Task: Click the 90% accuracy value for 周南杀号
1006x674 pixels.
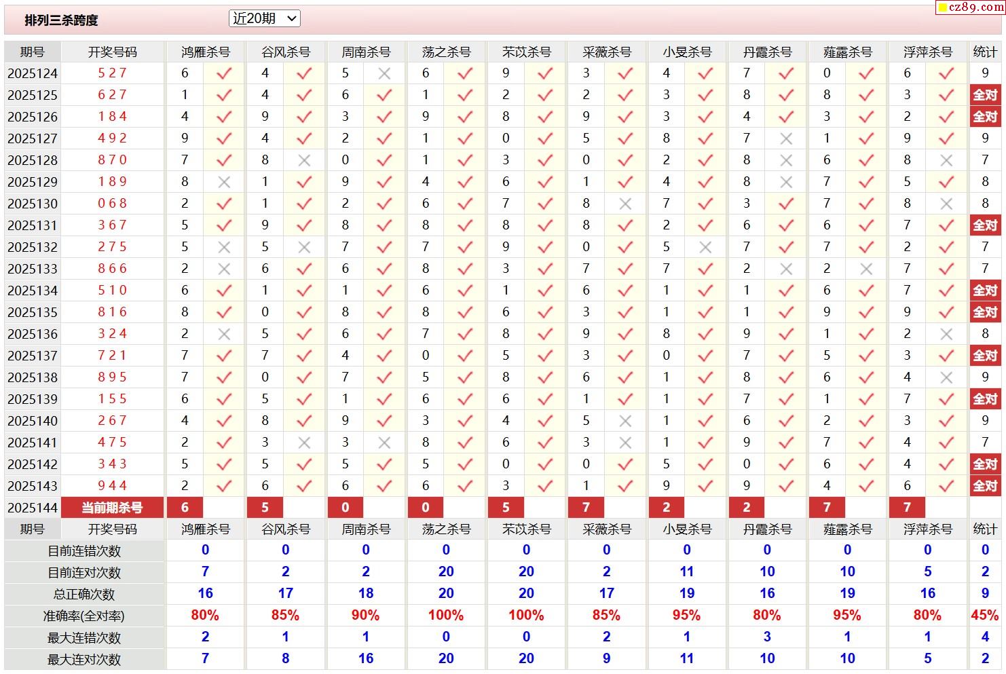Action: click(x=365, y=616)
